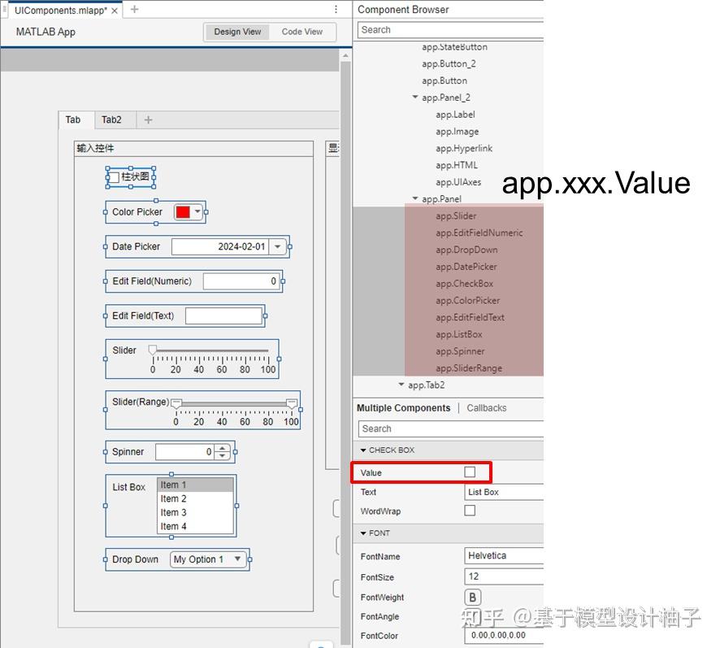Click the Design View button
Image resolution: width=720 pixels, height=648 pixels.
click(x=236, y=31)
